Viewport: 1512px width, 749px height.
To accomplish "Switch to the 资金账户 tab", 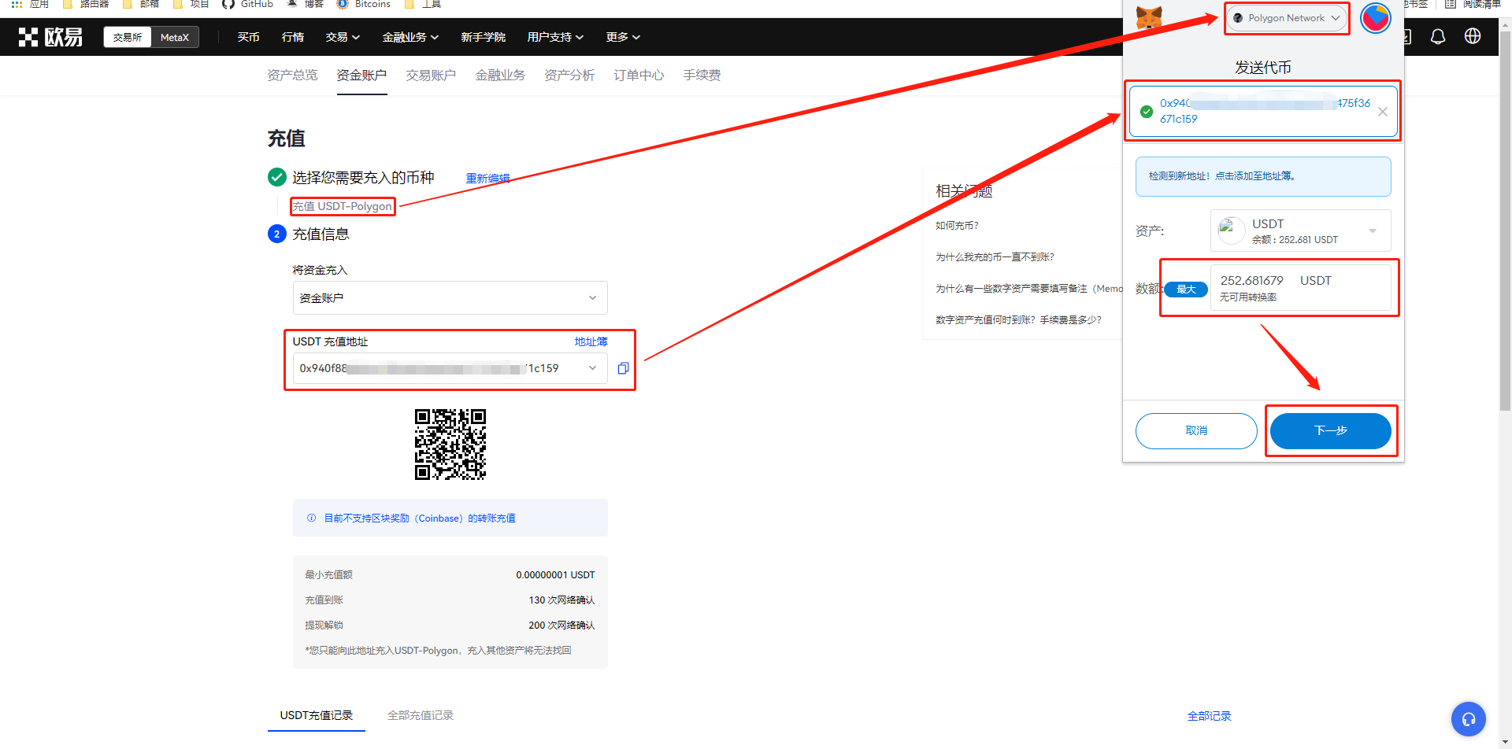I will tap(361, 75).
